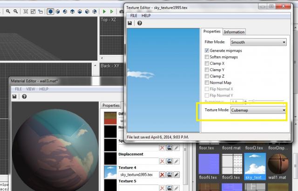Edit Texture 4 with the pencil icon
Viewport: 298px width, 191px height.
point(176,174)
